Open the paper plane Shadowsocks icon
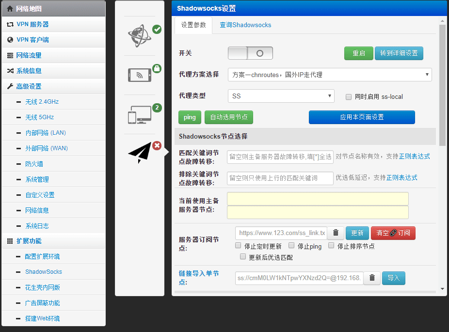The image size is (449, 332). pos(140,152)
